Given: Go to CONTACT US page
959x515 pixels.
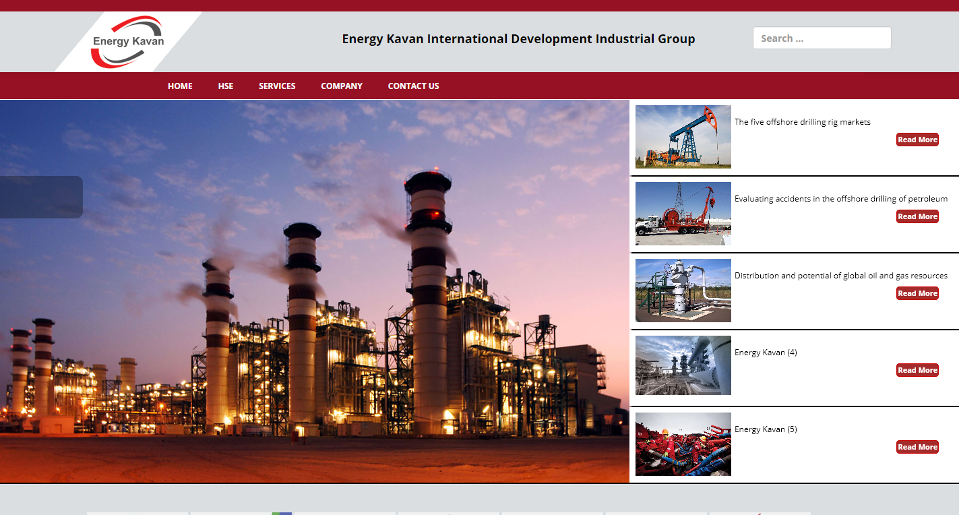Looking at the screenshot, I should 413,86.
